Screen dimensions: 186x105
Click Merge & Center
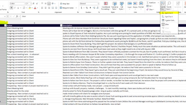tap(67, 8)
